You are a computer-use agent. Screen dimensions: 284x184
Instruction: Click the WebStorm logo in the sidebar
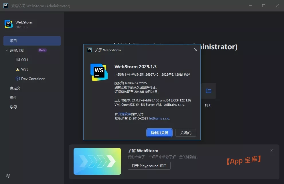[8, 24]
